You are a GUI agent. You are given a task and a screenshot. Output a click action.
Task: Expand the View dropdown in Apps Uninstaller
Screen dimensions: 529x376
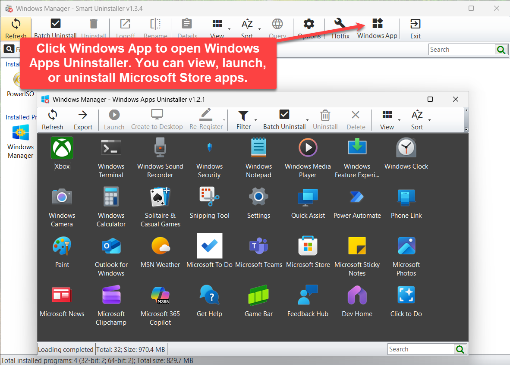[399, 120]
